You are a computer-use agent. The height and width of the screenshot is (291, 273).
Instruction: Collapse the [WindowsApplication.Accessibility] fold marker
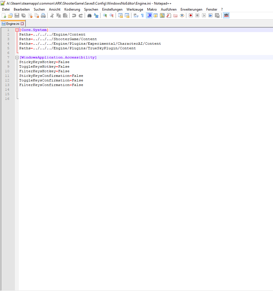point(17,58)
